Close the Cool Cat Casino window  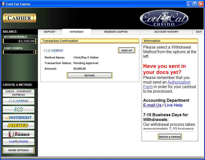[x=201, y=4]
